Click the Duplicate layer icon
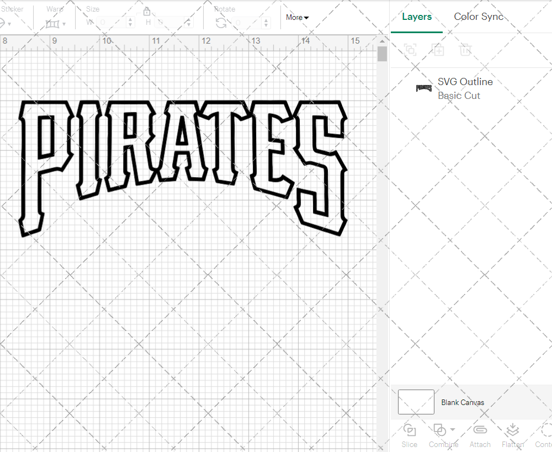Image resolution: width=552 pixels, height=452 pixels. (x=438, y=50)
